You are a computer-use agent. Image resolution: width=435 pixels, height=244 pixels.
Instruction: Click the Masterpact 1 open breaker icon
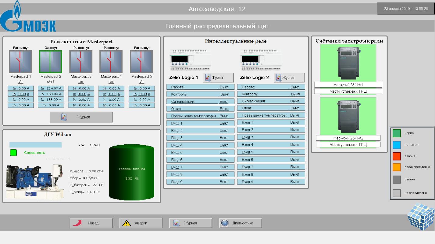click(x=20, y=62)
